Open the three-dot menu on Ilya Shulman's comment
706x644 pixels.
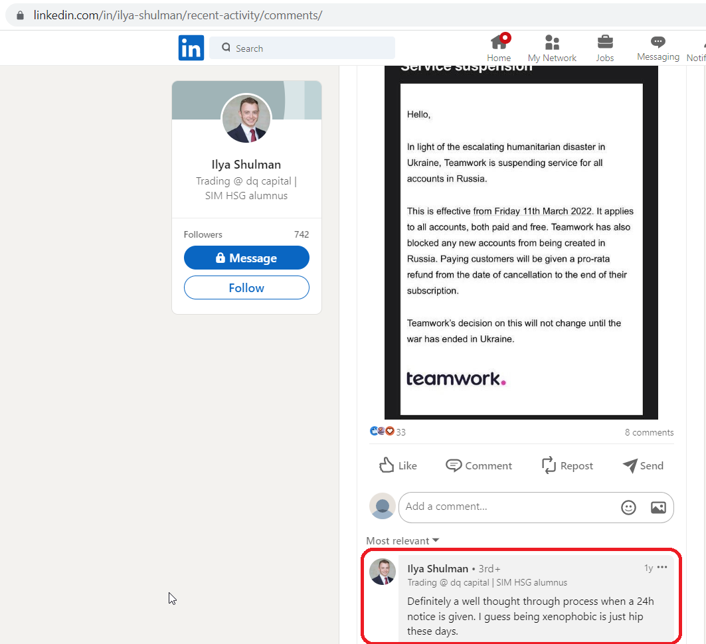[x=662, y=567]
